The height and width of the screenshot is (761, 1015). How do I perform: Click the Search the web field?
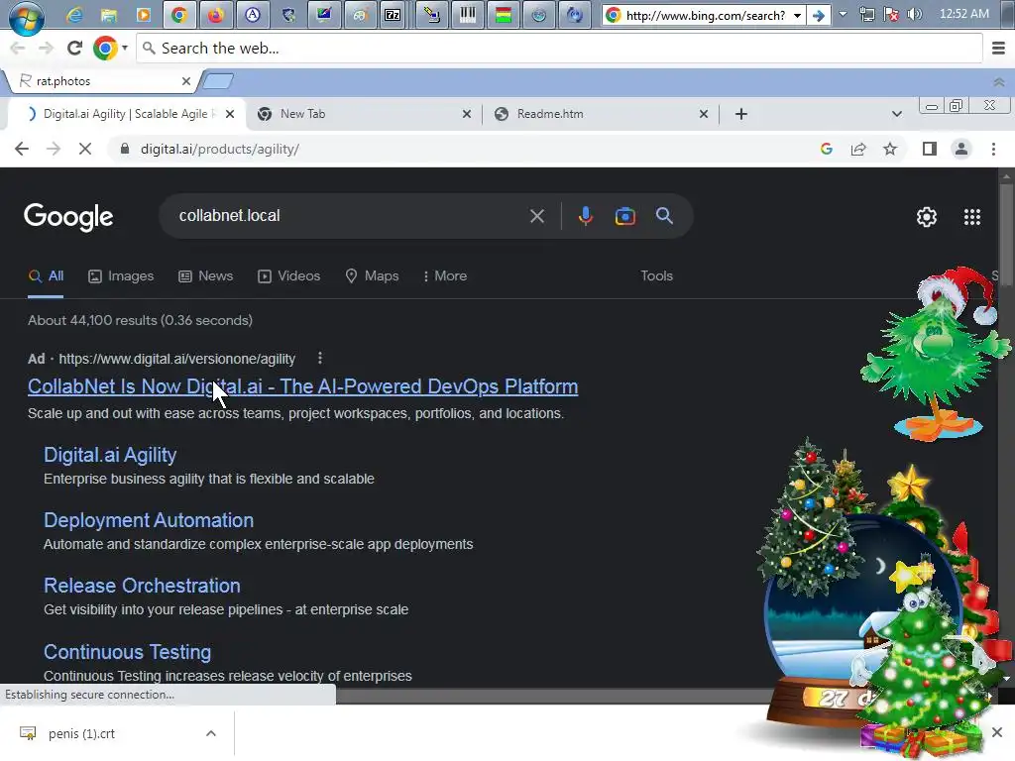[x=559, y=48]
